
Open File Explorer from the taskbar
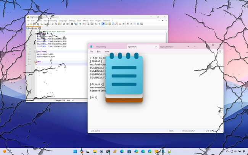click(x=95, y=152)
